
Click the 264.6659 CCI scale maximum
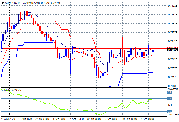pyautogui.click(x=173, y=89)
